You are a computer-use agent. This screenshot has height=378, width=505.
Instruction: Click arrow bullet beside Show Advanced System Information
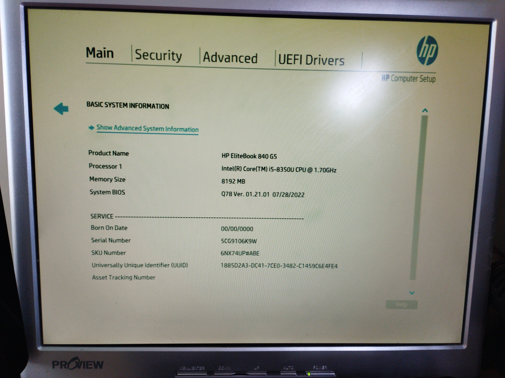coord(91,128)
